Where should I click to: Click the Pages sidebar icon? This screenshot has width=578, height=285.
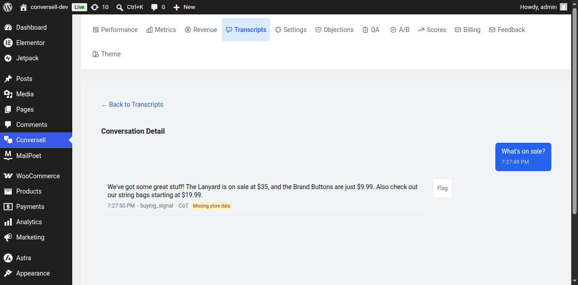coord(8,109)
